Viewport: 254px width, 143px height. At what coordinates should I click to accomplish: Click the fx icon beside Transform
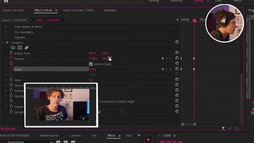(x=7, y=43)
